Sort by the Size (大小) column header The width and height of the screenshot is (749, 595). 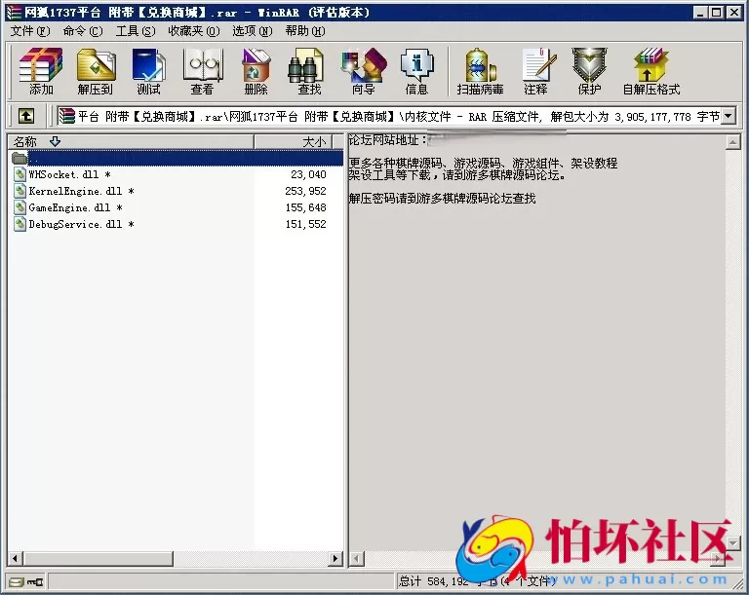point(293,142)
